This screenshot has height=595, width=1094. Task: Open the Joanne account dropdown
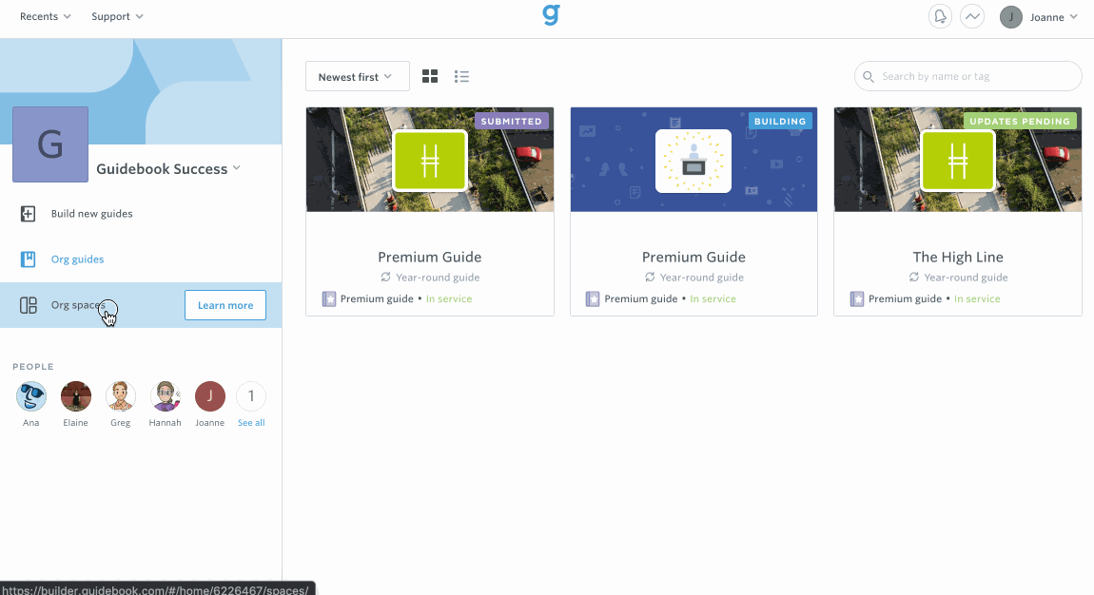click(x=1040, y=16)
